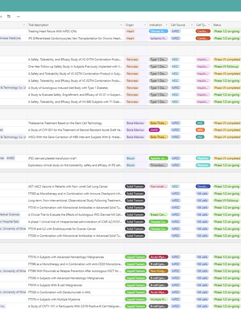Viewport: 241px width, 309px height.
Task: Select 'IPS Differentiated Cardiomyocytes Vein Transplantation' cell
Action: coord(76,39)
